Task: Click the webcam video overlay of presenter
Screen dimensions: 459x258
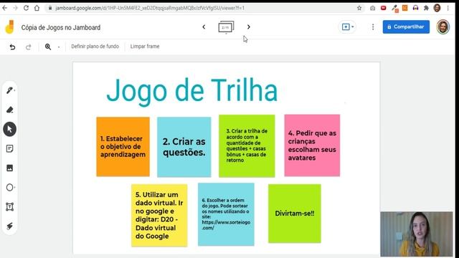Action: click(417, 234)
